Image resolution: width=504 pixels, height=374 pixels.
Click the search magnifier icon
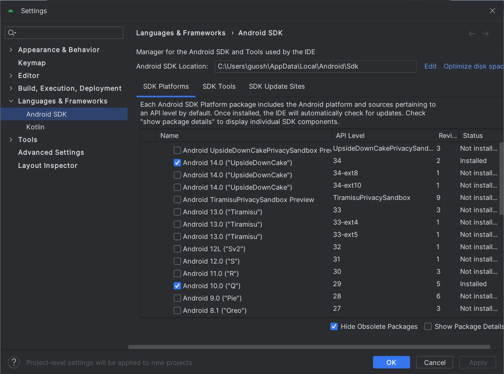click(11, 33)
